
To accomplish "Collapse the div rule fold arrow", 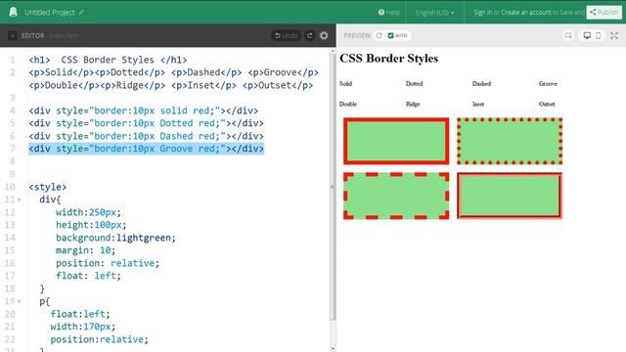I will pyautogui.click(x=20, y=199).
